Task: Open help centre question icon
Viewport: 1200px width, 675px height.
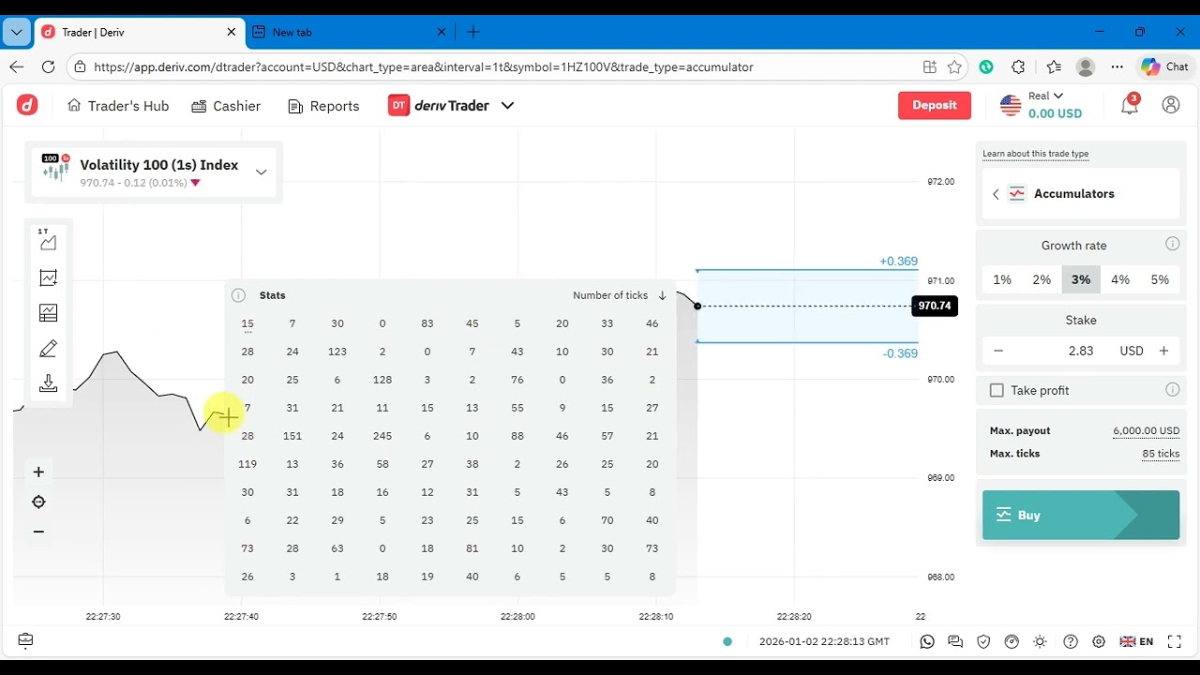Action: 1071,641
